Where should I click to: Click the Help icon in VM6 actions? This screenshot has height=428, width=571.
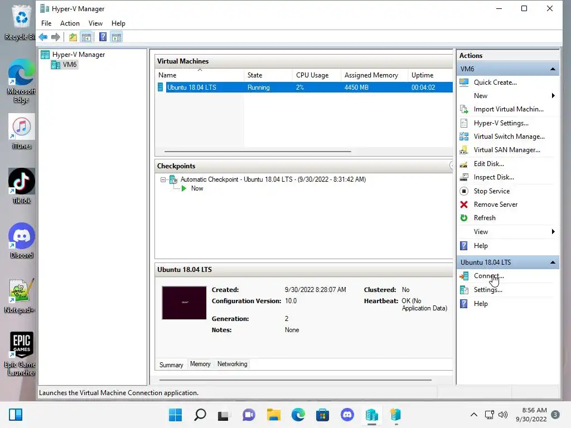coord(464,246)
